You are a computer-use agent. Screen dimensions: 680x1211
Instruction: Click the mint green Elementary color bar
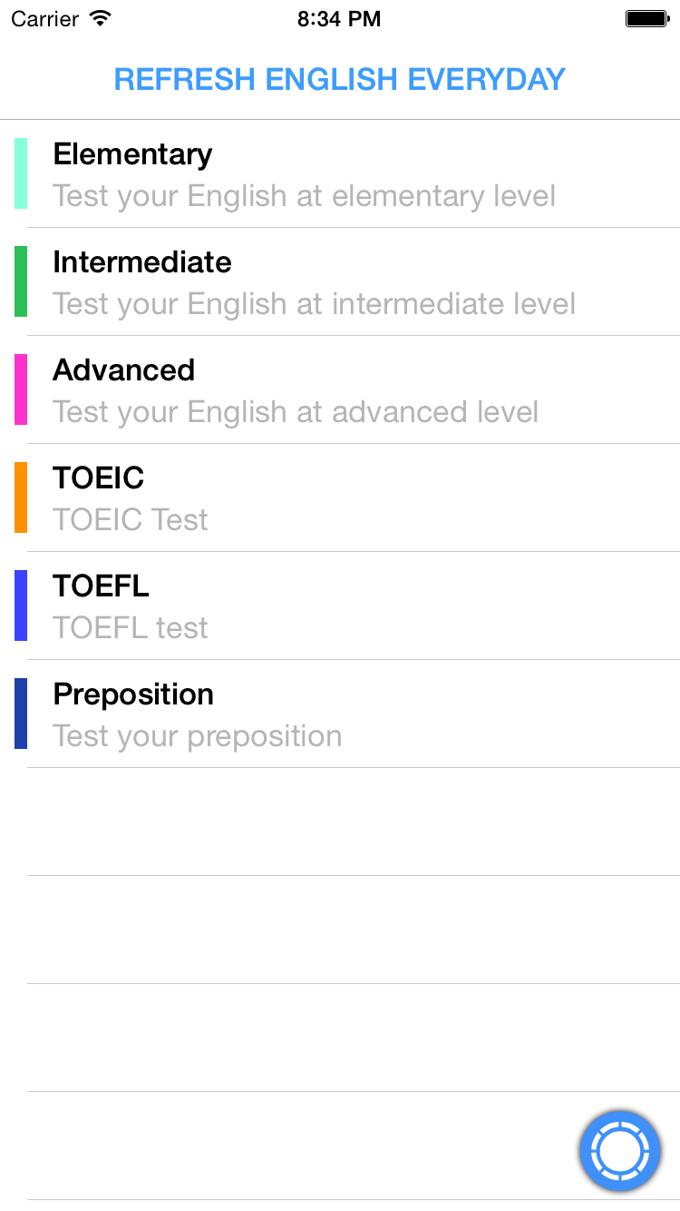(x=21, y=173)
